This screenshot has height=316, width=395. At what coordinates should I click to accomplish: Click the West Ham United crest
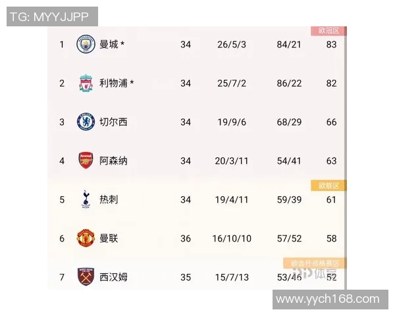tap(86, 276)
